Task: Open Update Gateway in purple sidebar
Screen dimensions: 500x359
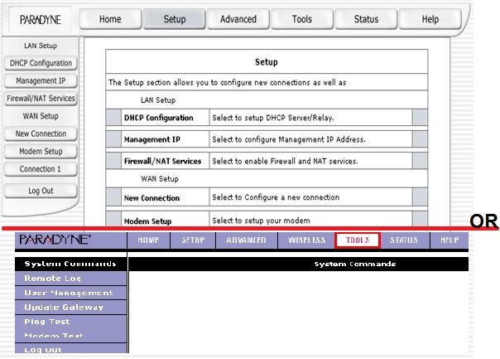Action: 71,308
